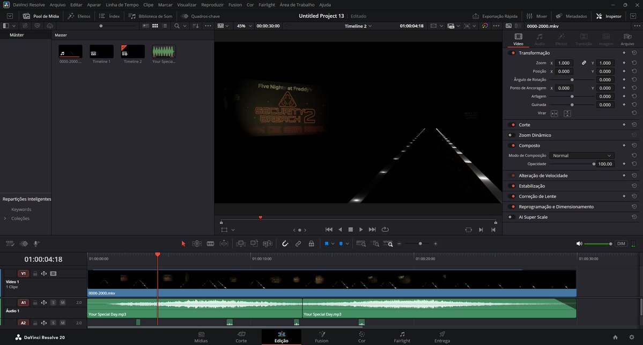
Task: Select the Trim Edit mode icon
Action: click(x=197, y=243)
